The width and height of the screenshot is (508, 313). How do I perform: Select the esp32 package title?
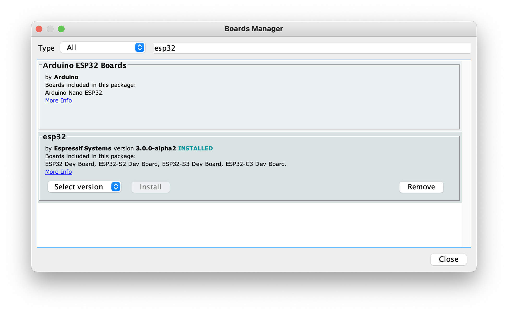tap(54, 137)
